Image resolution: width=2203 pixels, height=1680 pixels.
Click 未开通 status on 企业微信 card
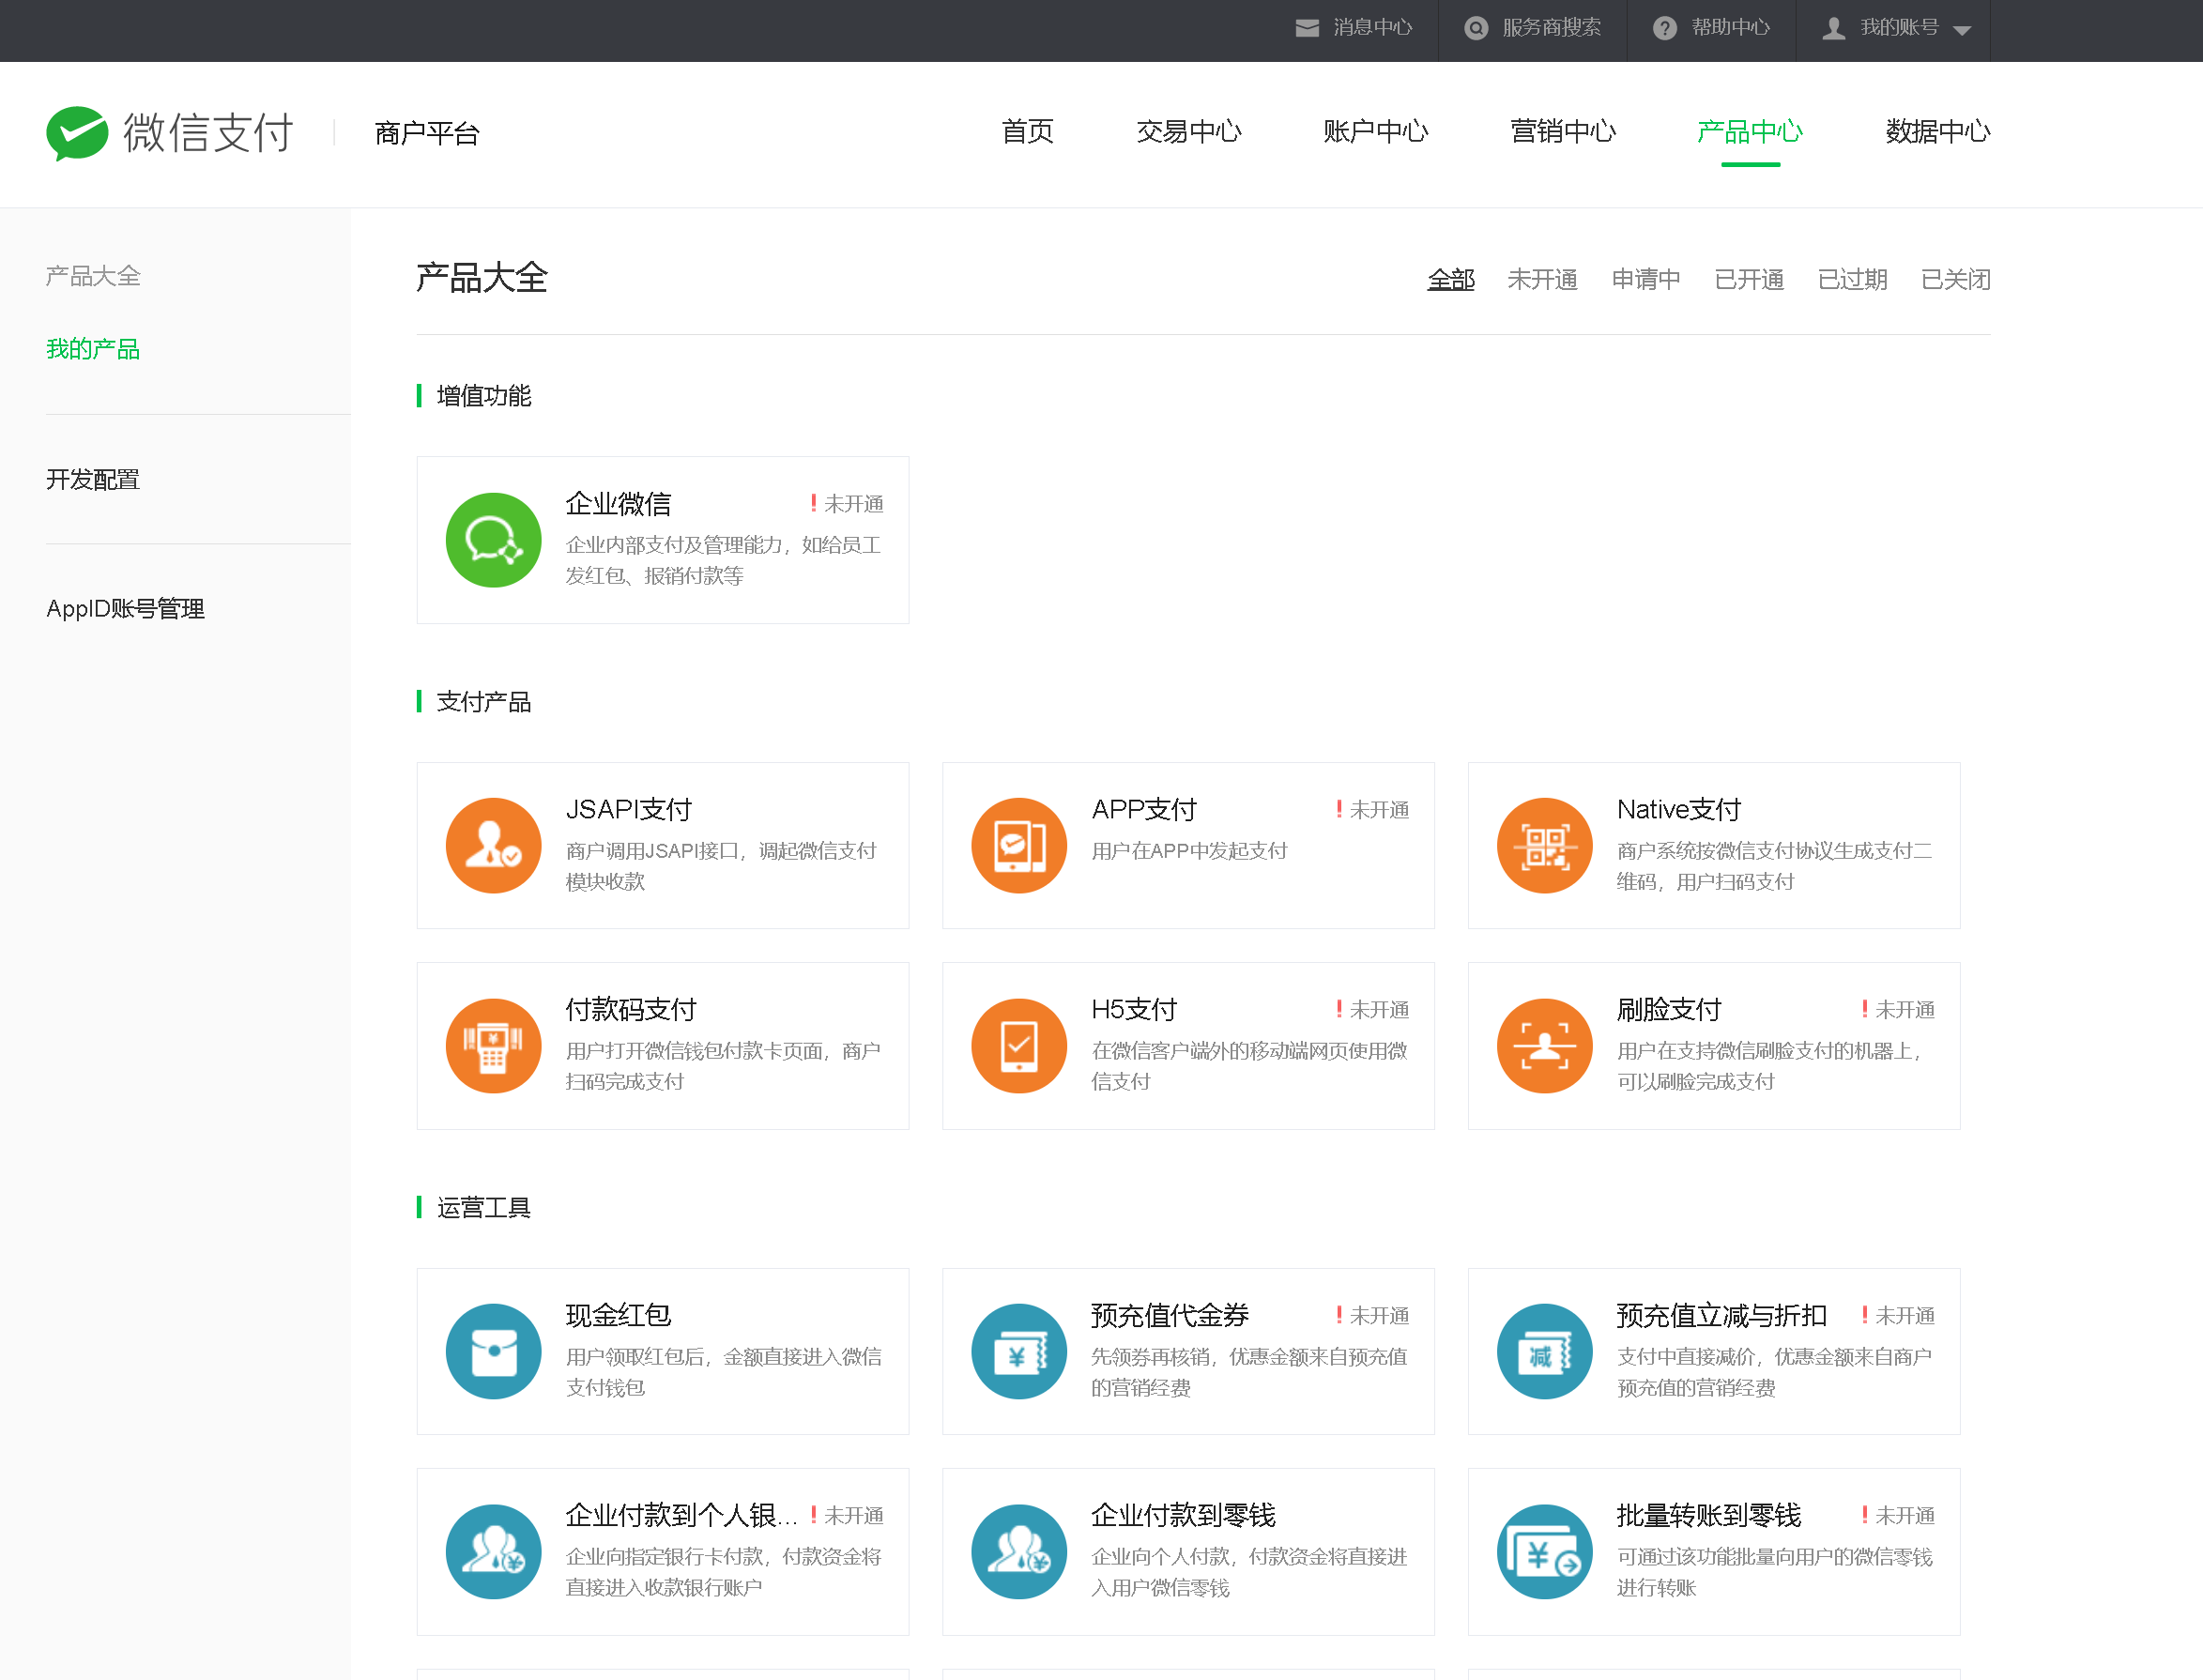coord(847,503)
